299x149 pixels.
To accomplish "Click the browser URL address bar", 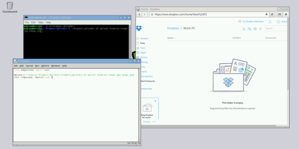I will (209, 14).
